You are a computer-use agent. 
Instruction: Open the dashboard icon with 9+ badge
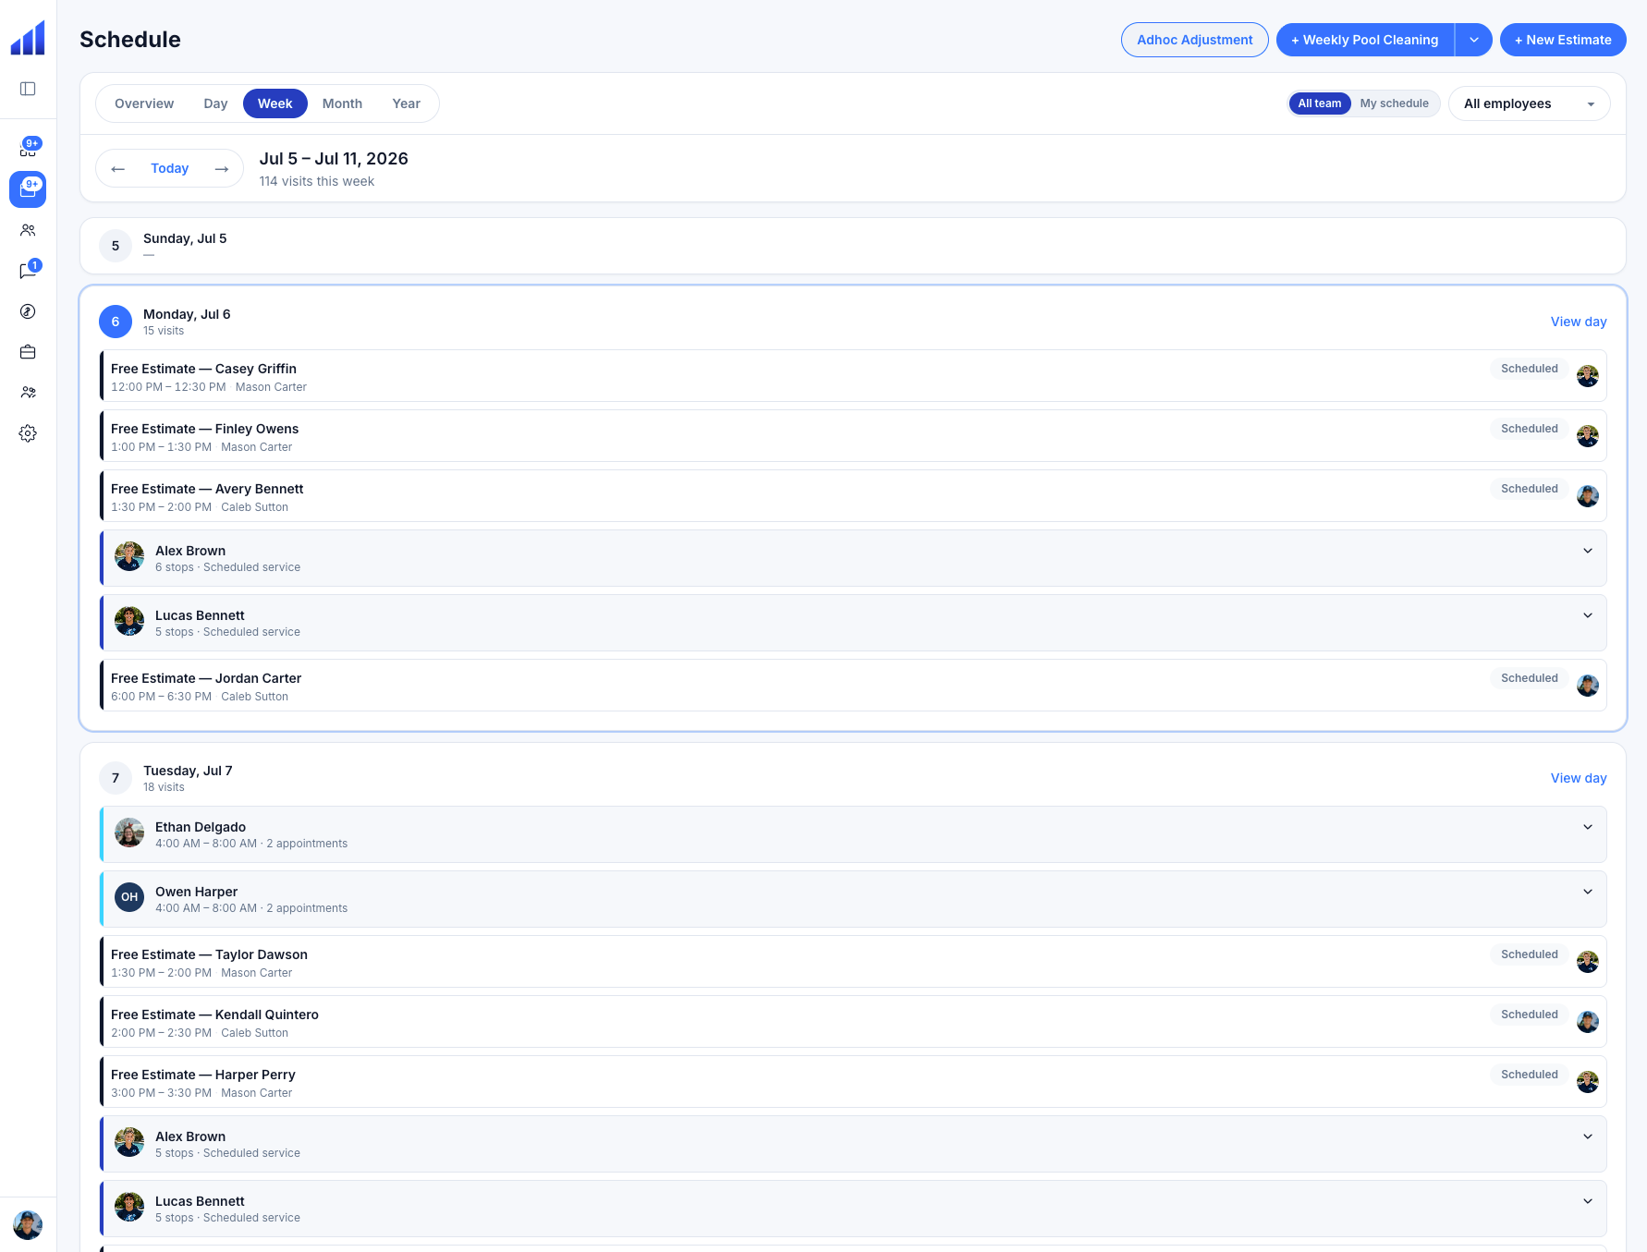point(28,149)
